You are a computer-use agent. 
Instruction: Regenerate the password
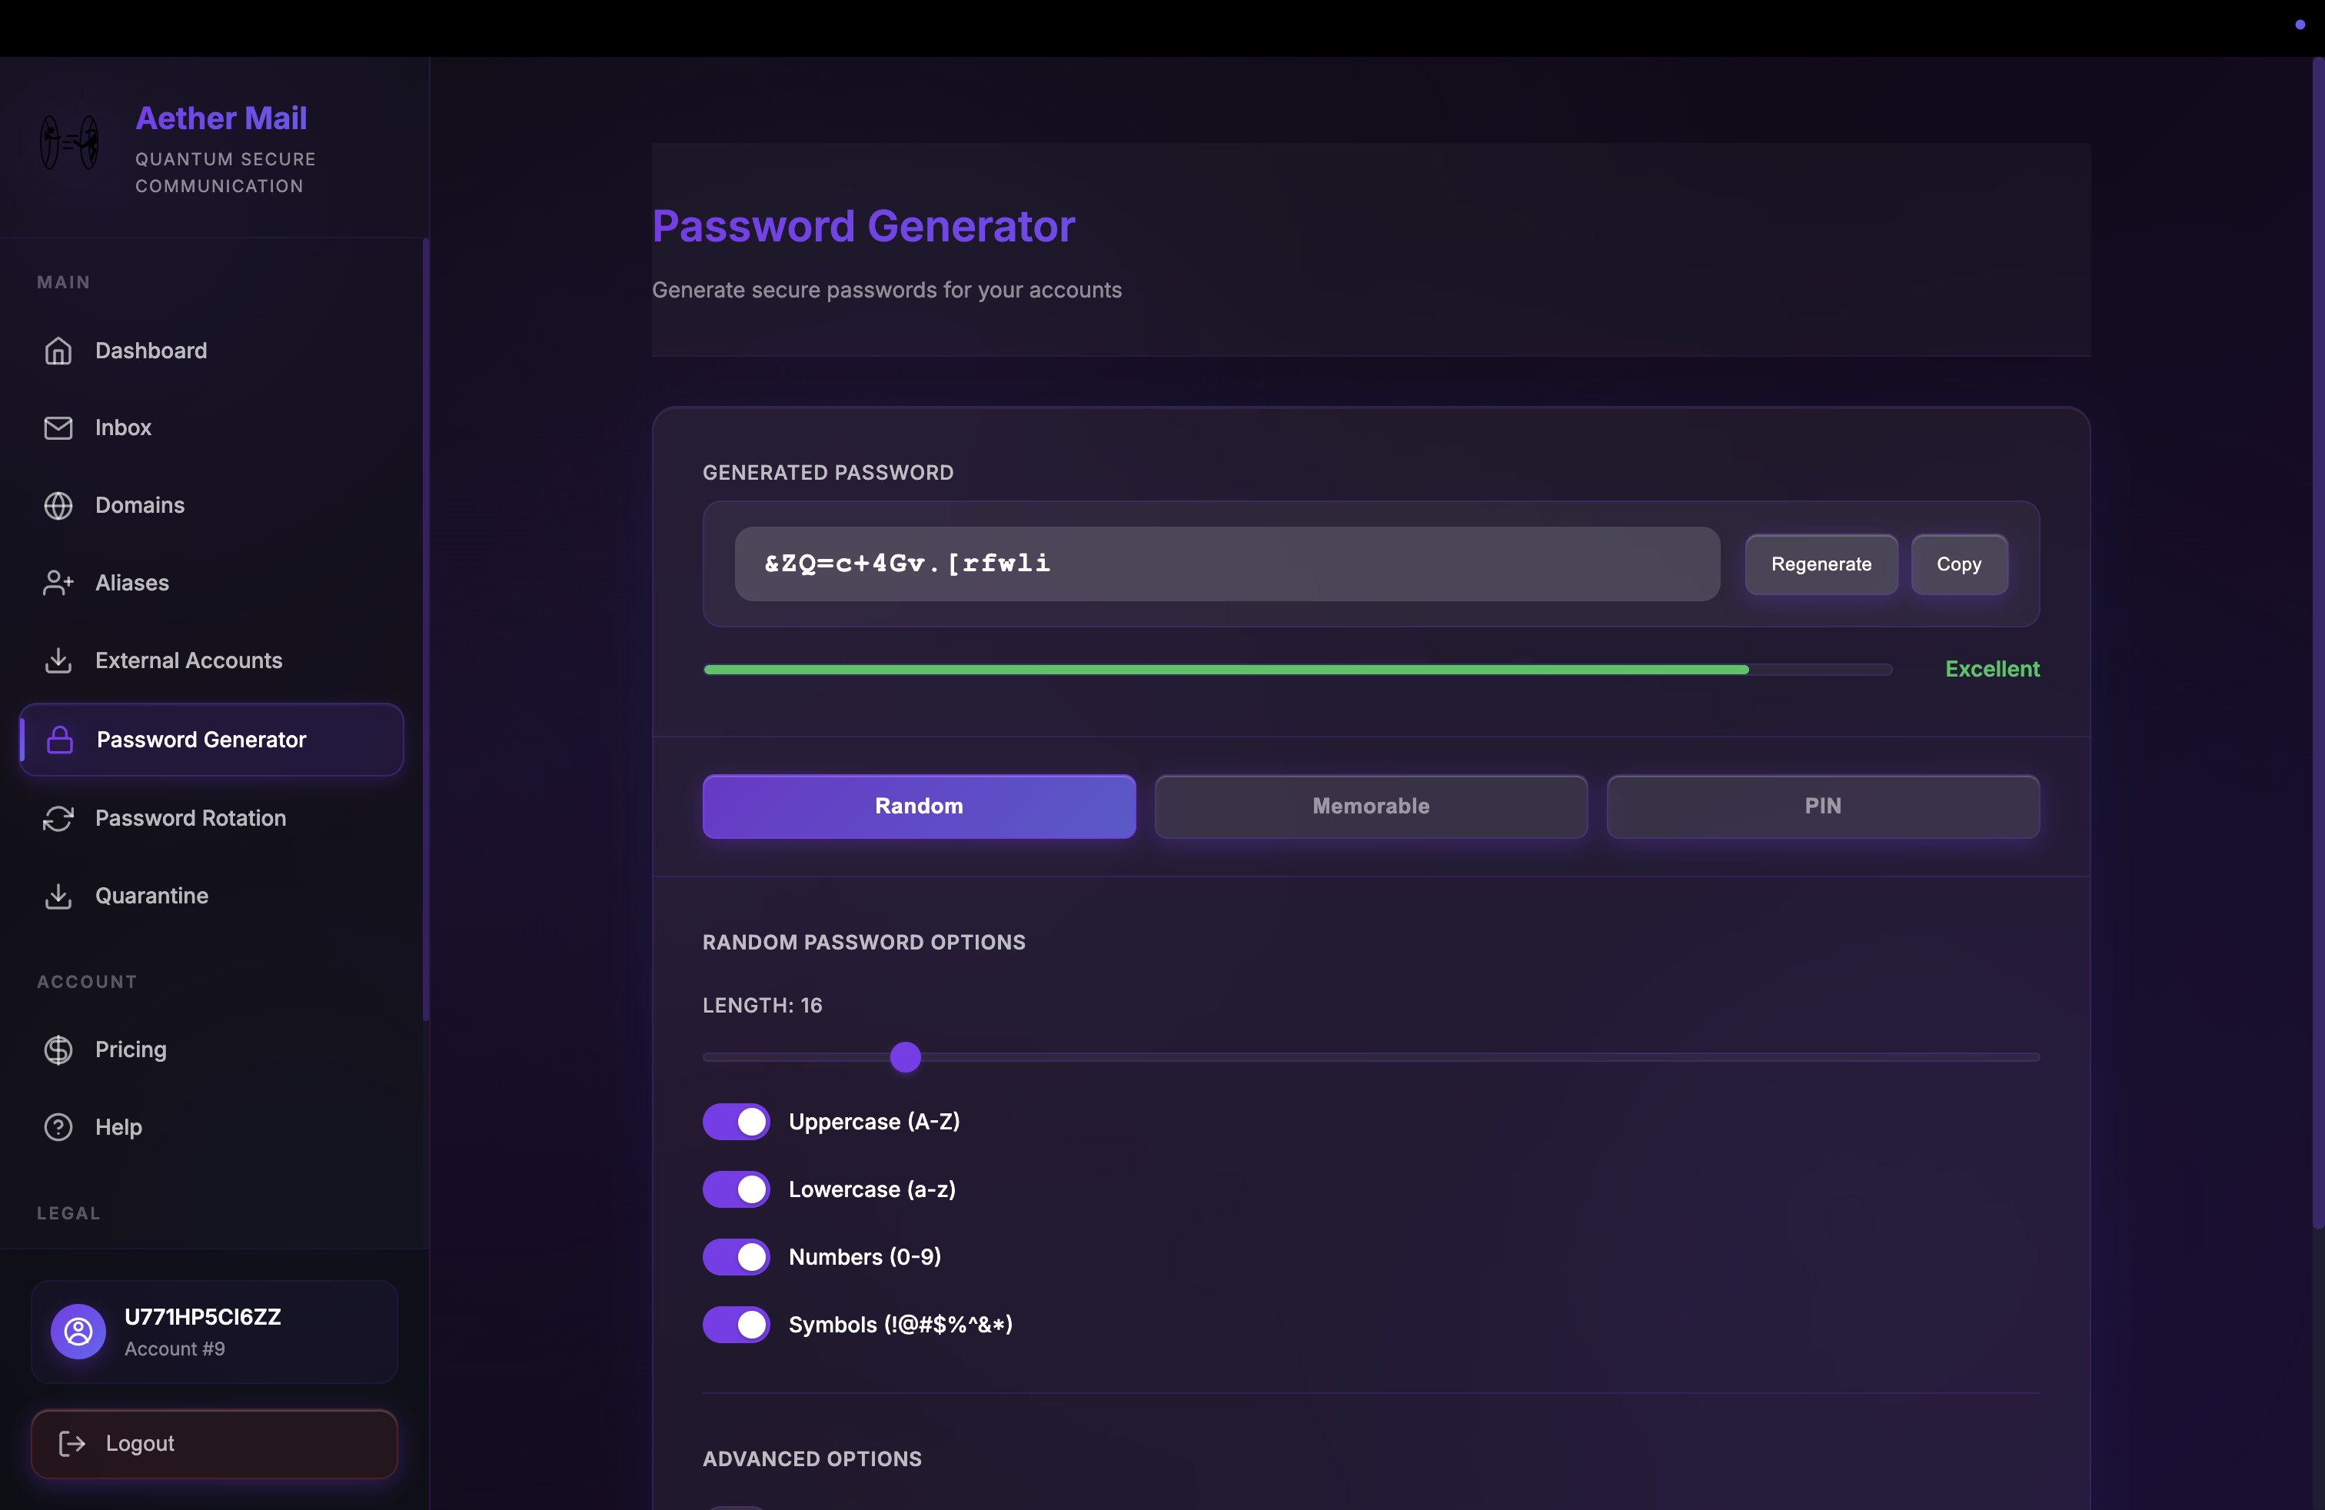tap(1821, 564)
